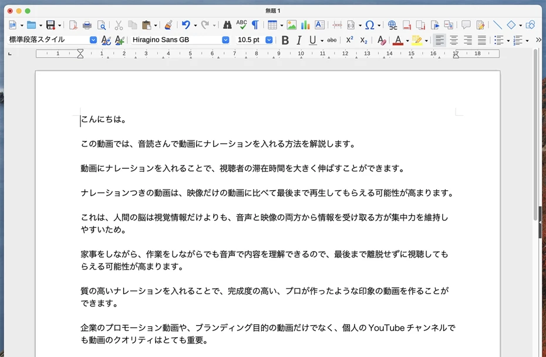Activate the Clone Formatting paintbrush
The height and width of the screenshot is (357, 546).
[168, 25]
